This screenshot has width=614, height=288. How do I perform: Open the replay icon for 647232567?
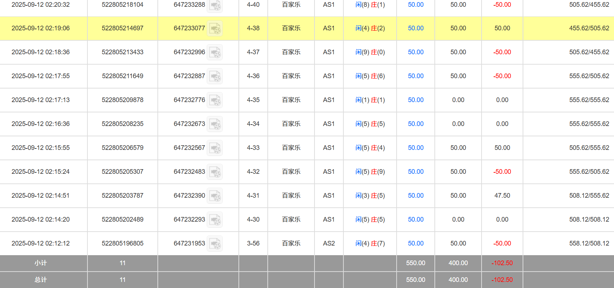click(215, 148)
